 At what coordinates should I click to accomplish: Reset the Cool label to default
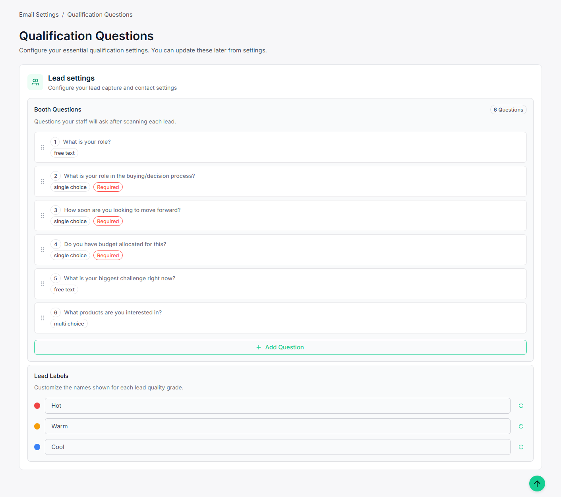click(521, 447)
